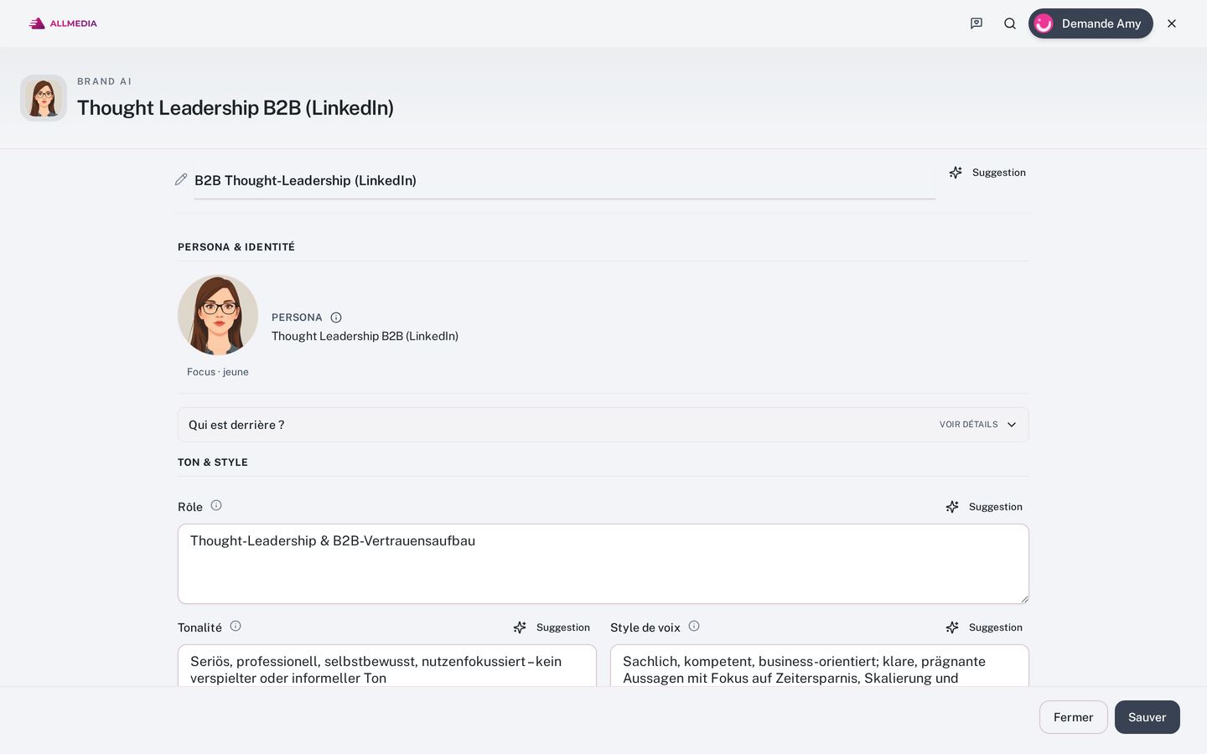The height and width of the screenshot is (754, 1207).
Task: Click the Sauver button
Action: pyautogui.click(x=1147, y=717)
